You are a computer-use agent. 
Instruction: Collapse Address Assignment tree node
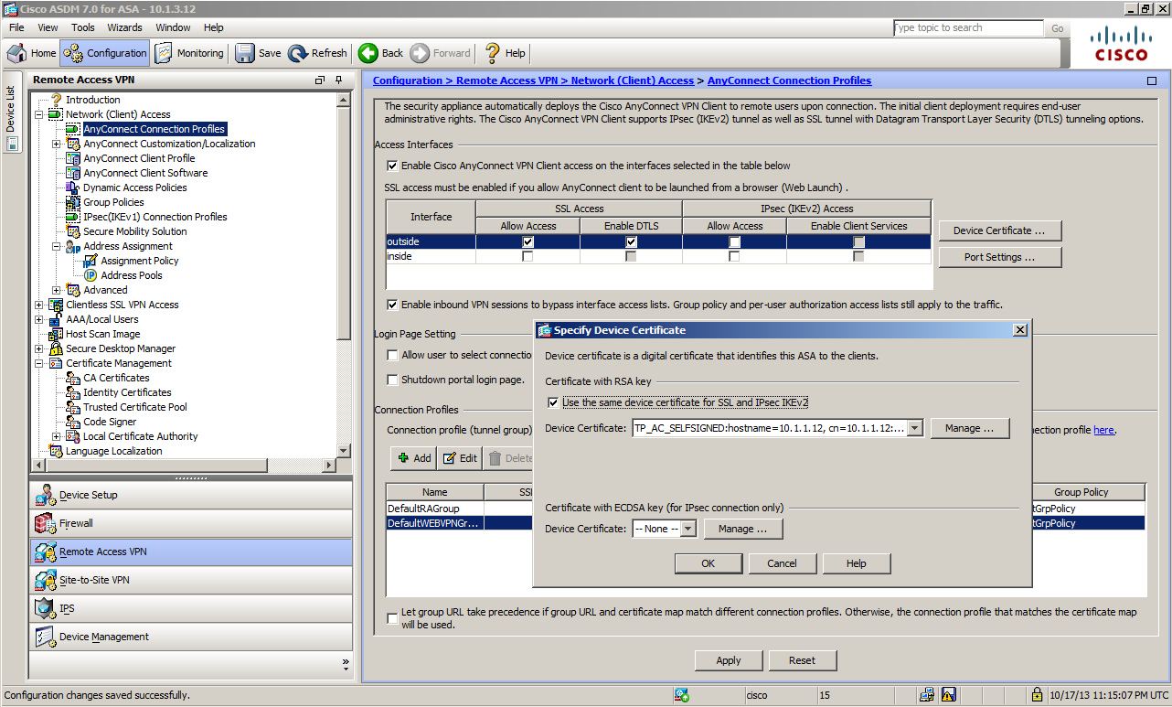coord(57,246)
